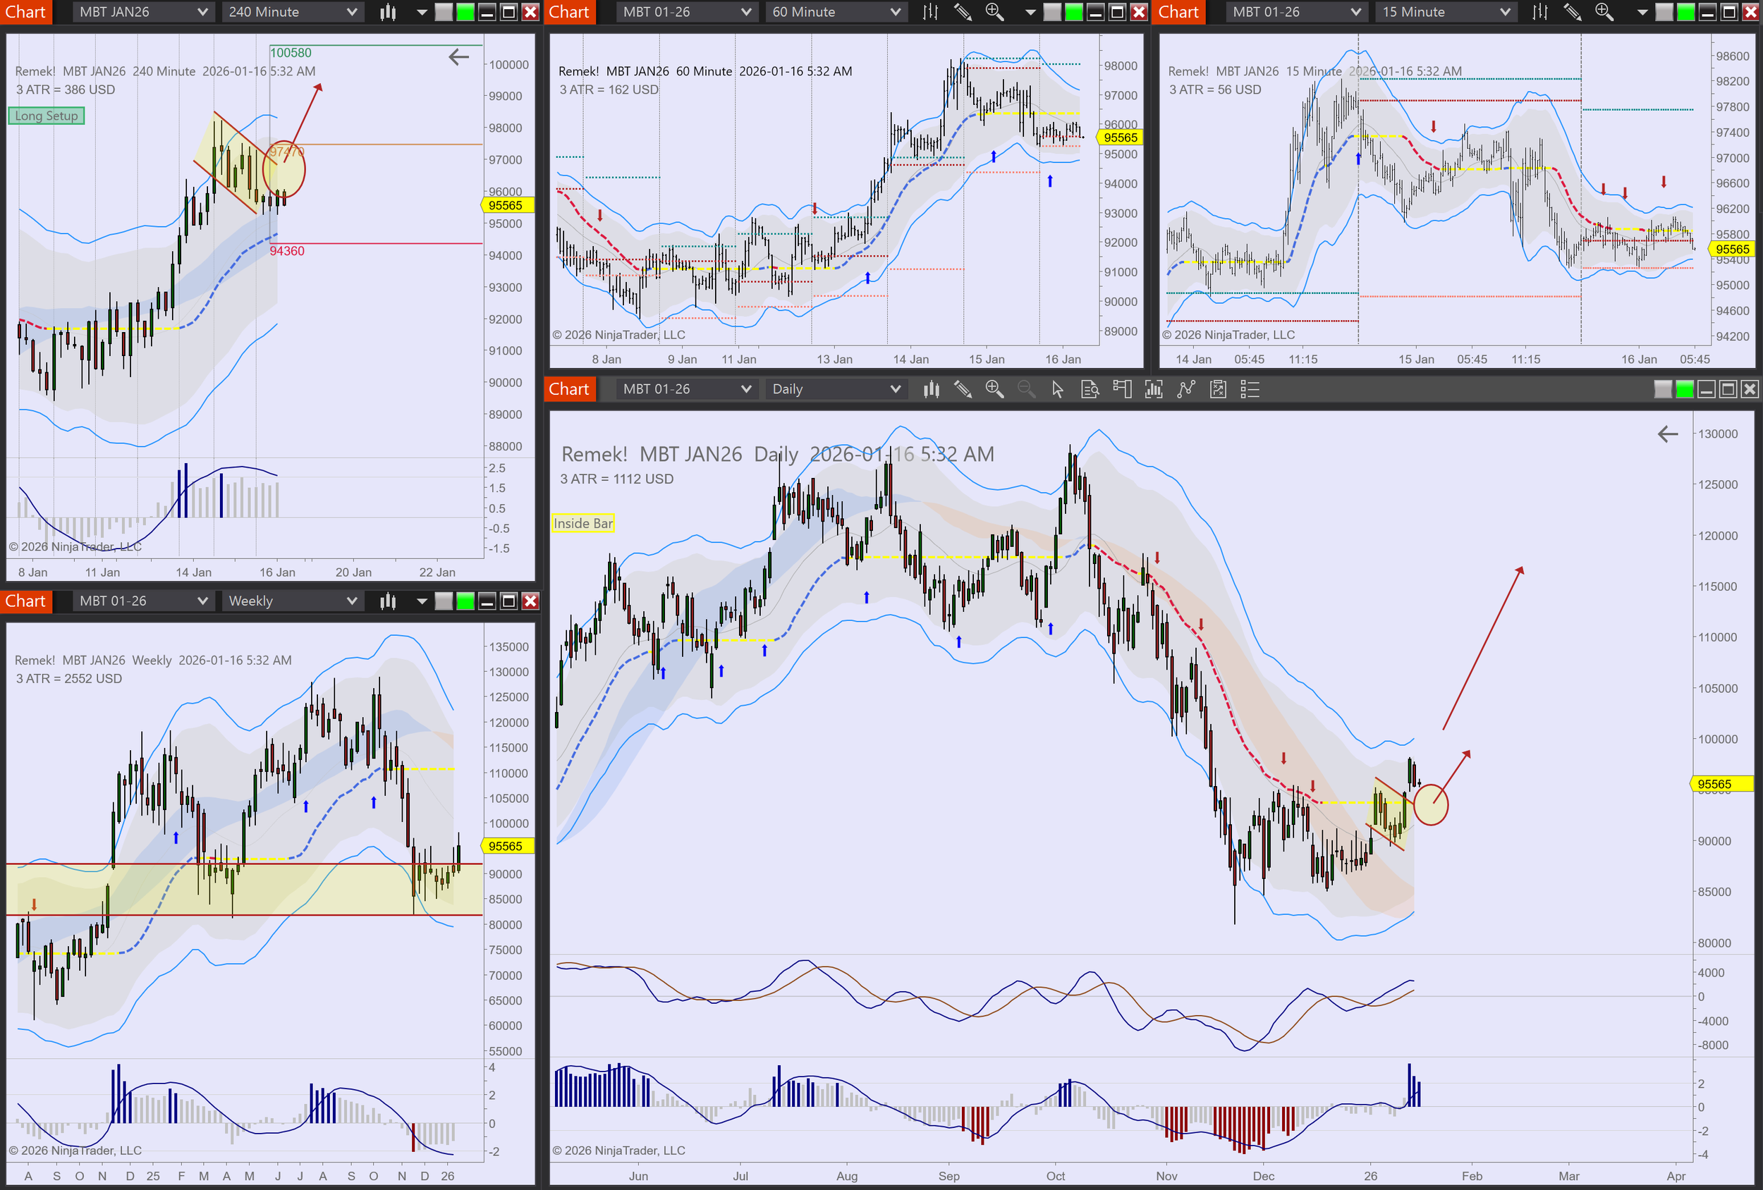This screenshot has width=1763, height=1190.
Task: Click the Long Setup label on the 240 Minute chart
Action: pyautogui.click(x=47, y=116)
